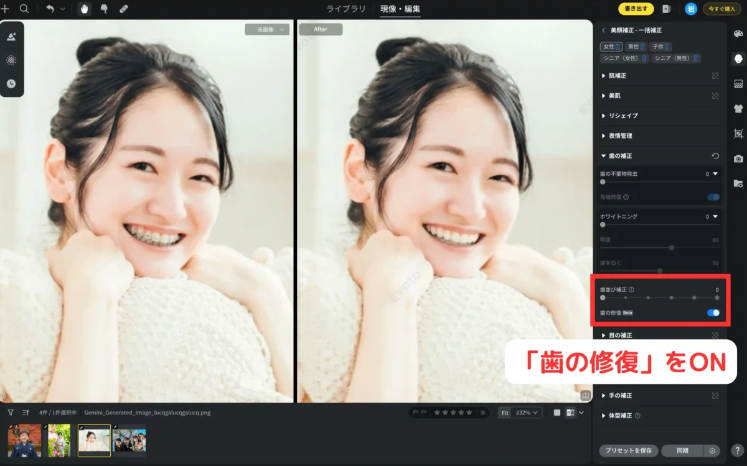This screenshot has height=466, width=747.
Task: Select the 子供 category tab
Action: click(x=660, y=47)
